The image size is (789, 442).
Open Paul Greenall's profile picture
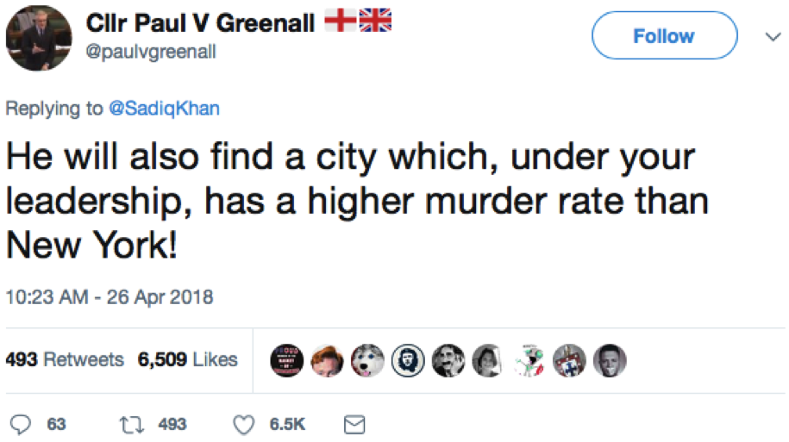39,37
